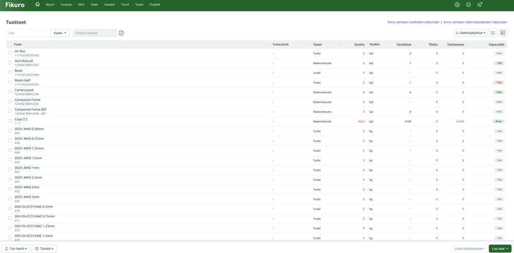The width and height of the screenshot is (514, 253).
Task: Tick checkbox for DX51D+Z275 MAC 0.5mm
Action: [10, 208]
